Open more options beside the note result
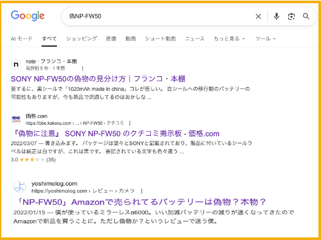The image size is (321, 240). click(82, 68)
